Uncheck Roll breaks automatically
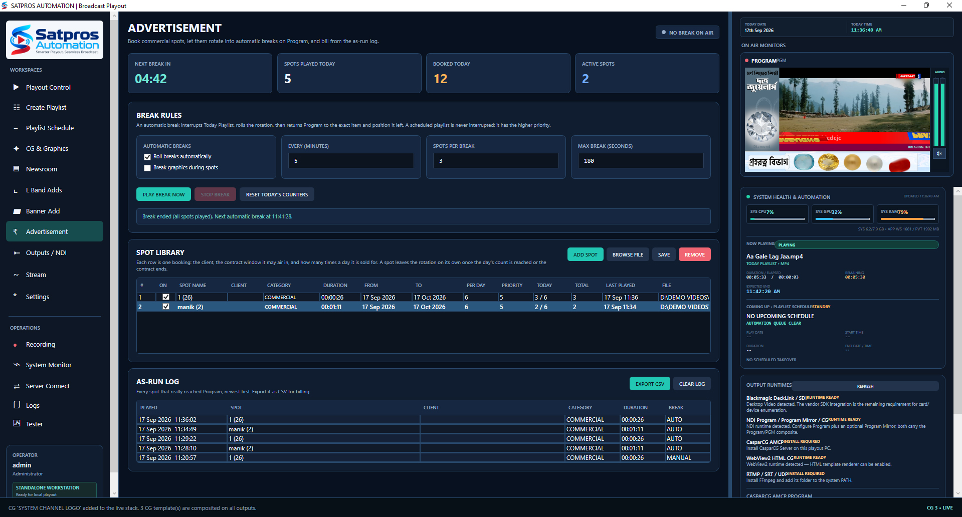Screen dimensions: 962x517 click(147, 157)
